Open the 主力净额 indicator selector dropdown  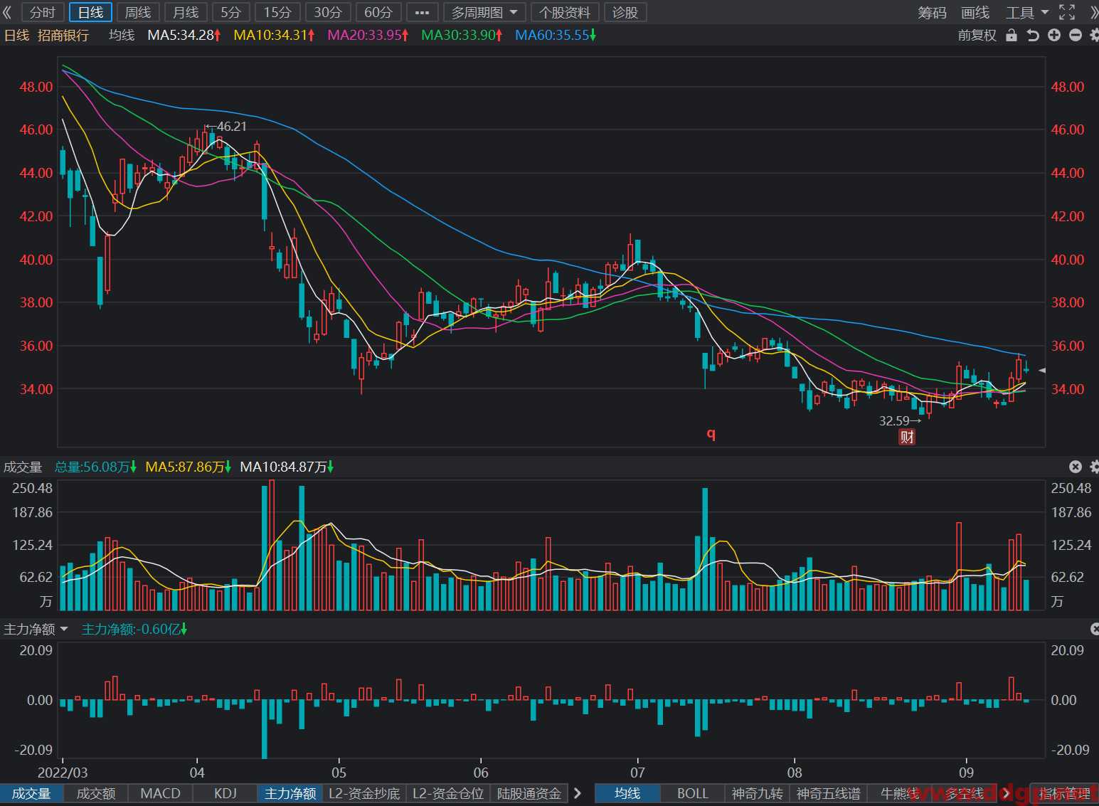(x=36, y=629)
